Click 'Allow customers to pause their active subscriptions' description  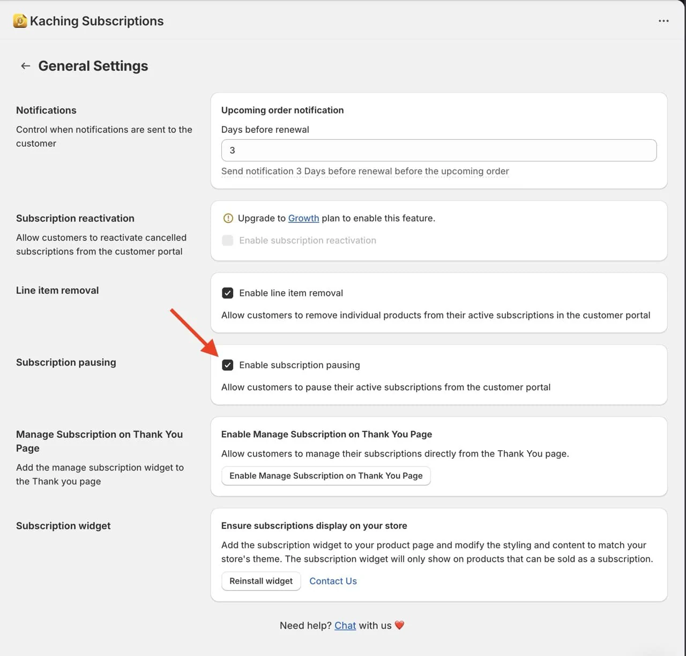click(x=386, y=387)
